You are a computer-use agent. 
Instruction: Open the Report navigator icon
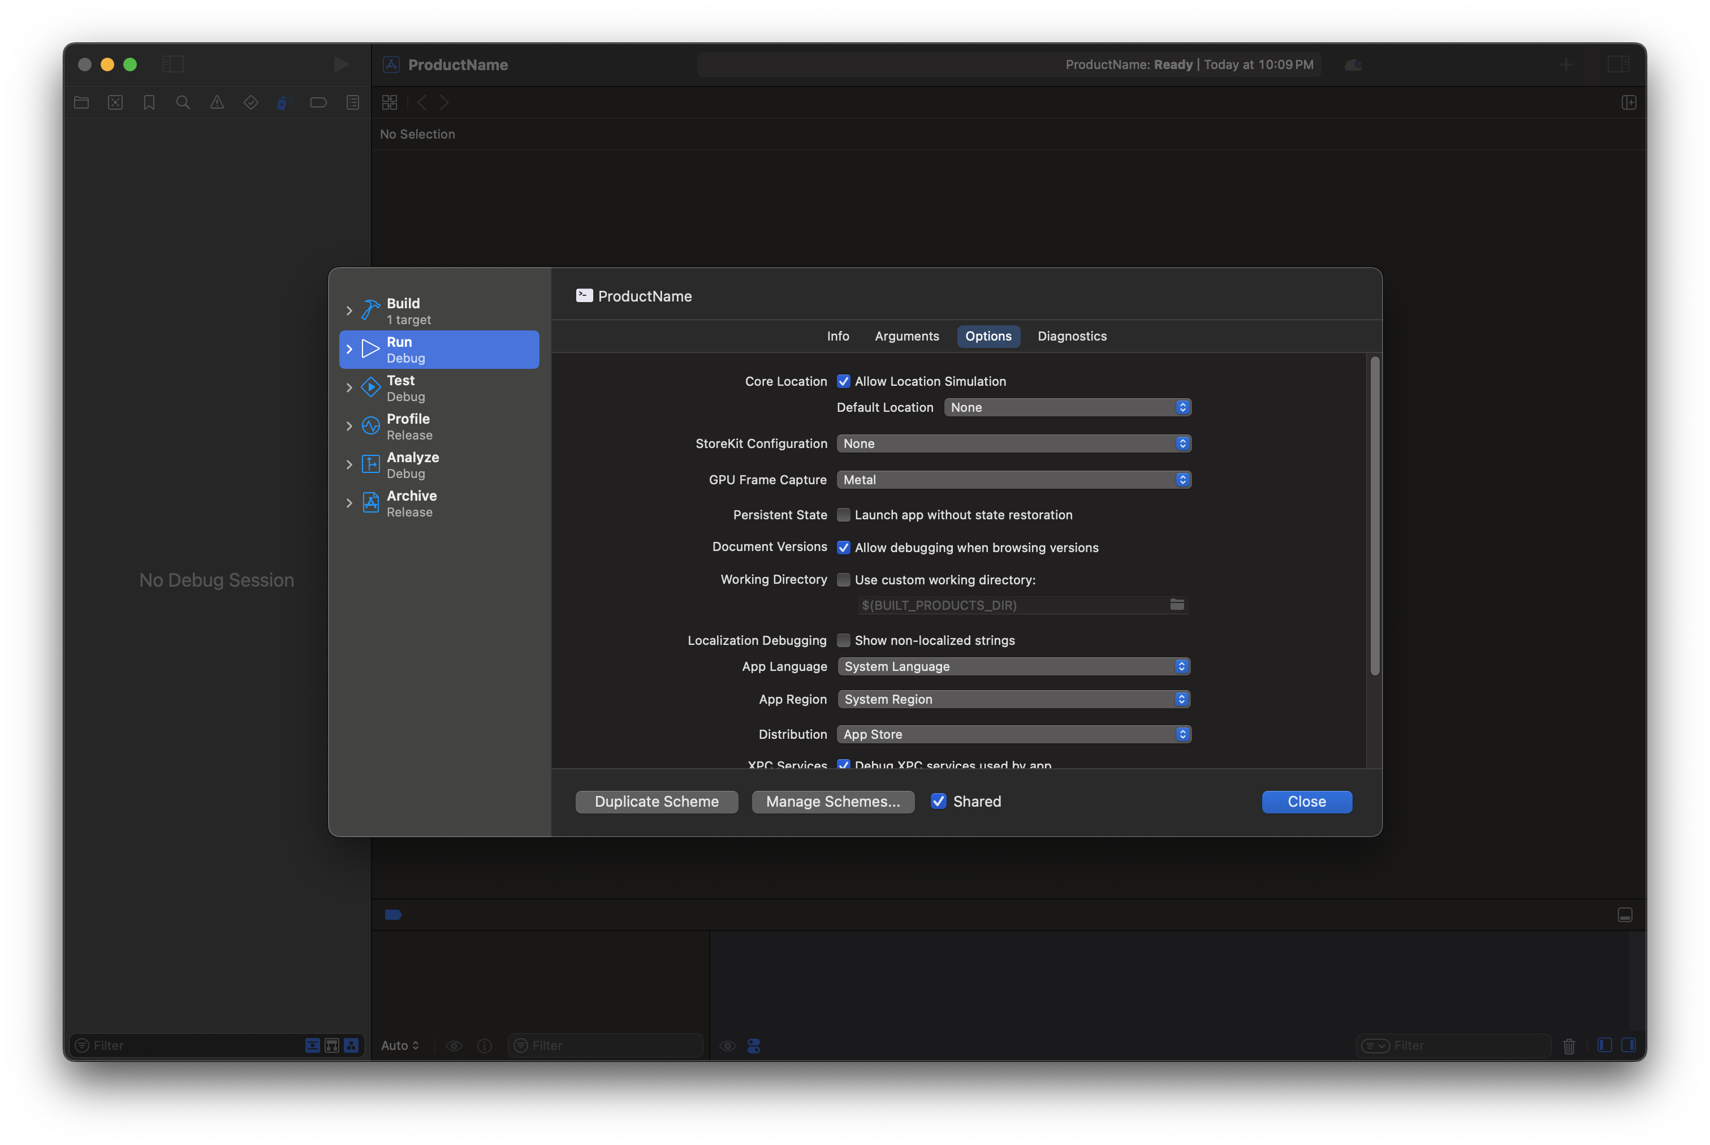pos(352,103)
